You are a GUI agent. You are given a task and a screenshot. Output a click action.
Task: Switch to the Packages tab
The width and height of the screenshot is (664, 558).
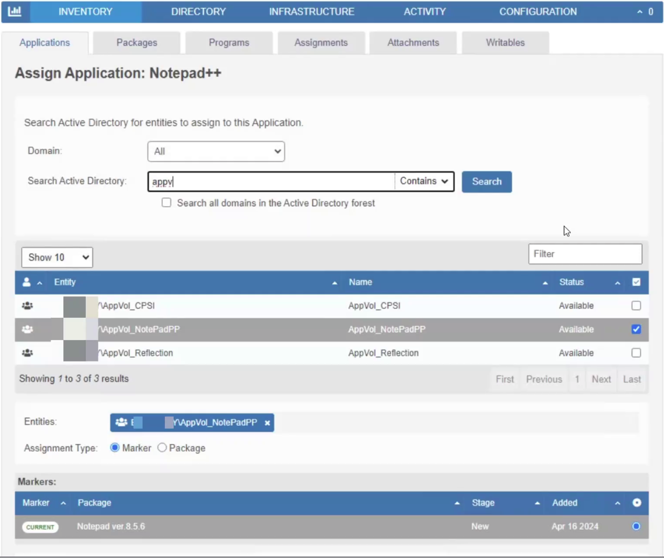pos(136,42)
